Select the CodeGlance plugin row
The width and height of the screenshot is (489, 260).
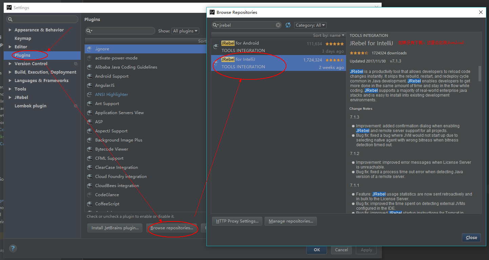pyautogui.click(x=146, y=195)
